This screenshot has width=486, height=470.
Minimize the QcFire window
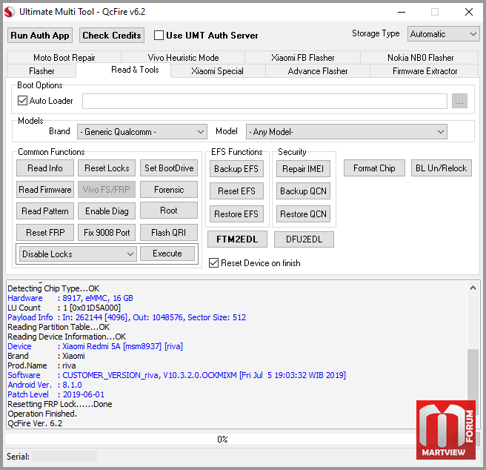pos(402,12)
